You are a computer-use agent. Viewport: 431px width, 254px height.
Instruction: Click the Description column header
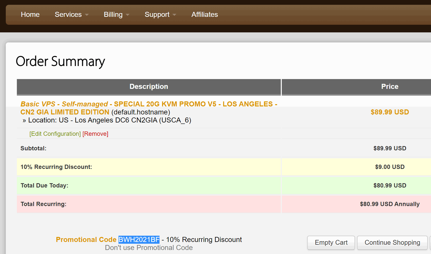point(149,87)
